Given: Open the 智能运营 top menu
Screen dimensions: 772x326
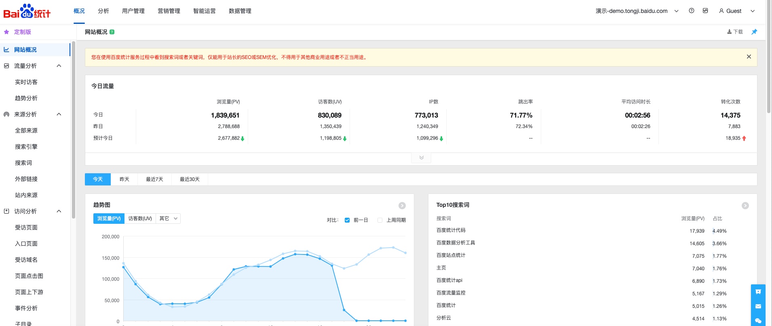Looking at the screenshot, I should 205,11.
